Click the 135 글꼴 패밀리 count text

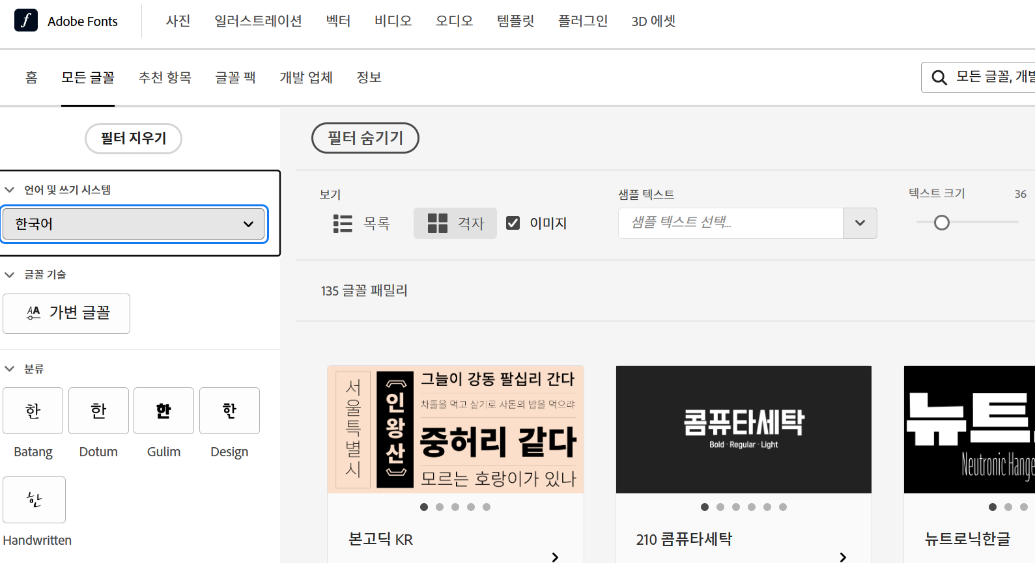click(364, 290)
